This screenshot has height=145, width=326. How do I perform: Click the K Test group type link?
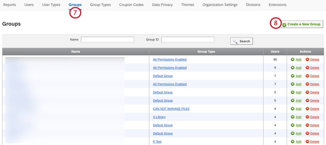(157, 142)
